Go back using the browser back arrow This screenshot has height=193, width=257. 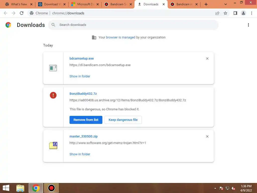coord(6,13)
